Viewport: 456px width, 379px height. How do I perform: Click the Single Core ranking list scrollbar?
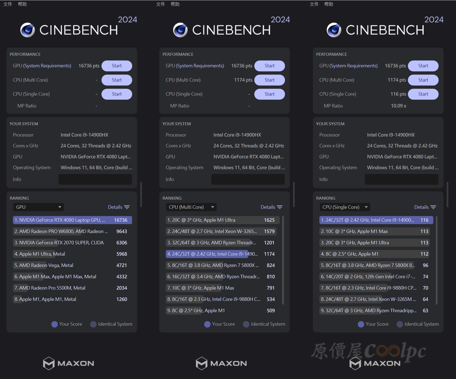click(x=437, y=260)
